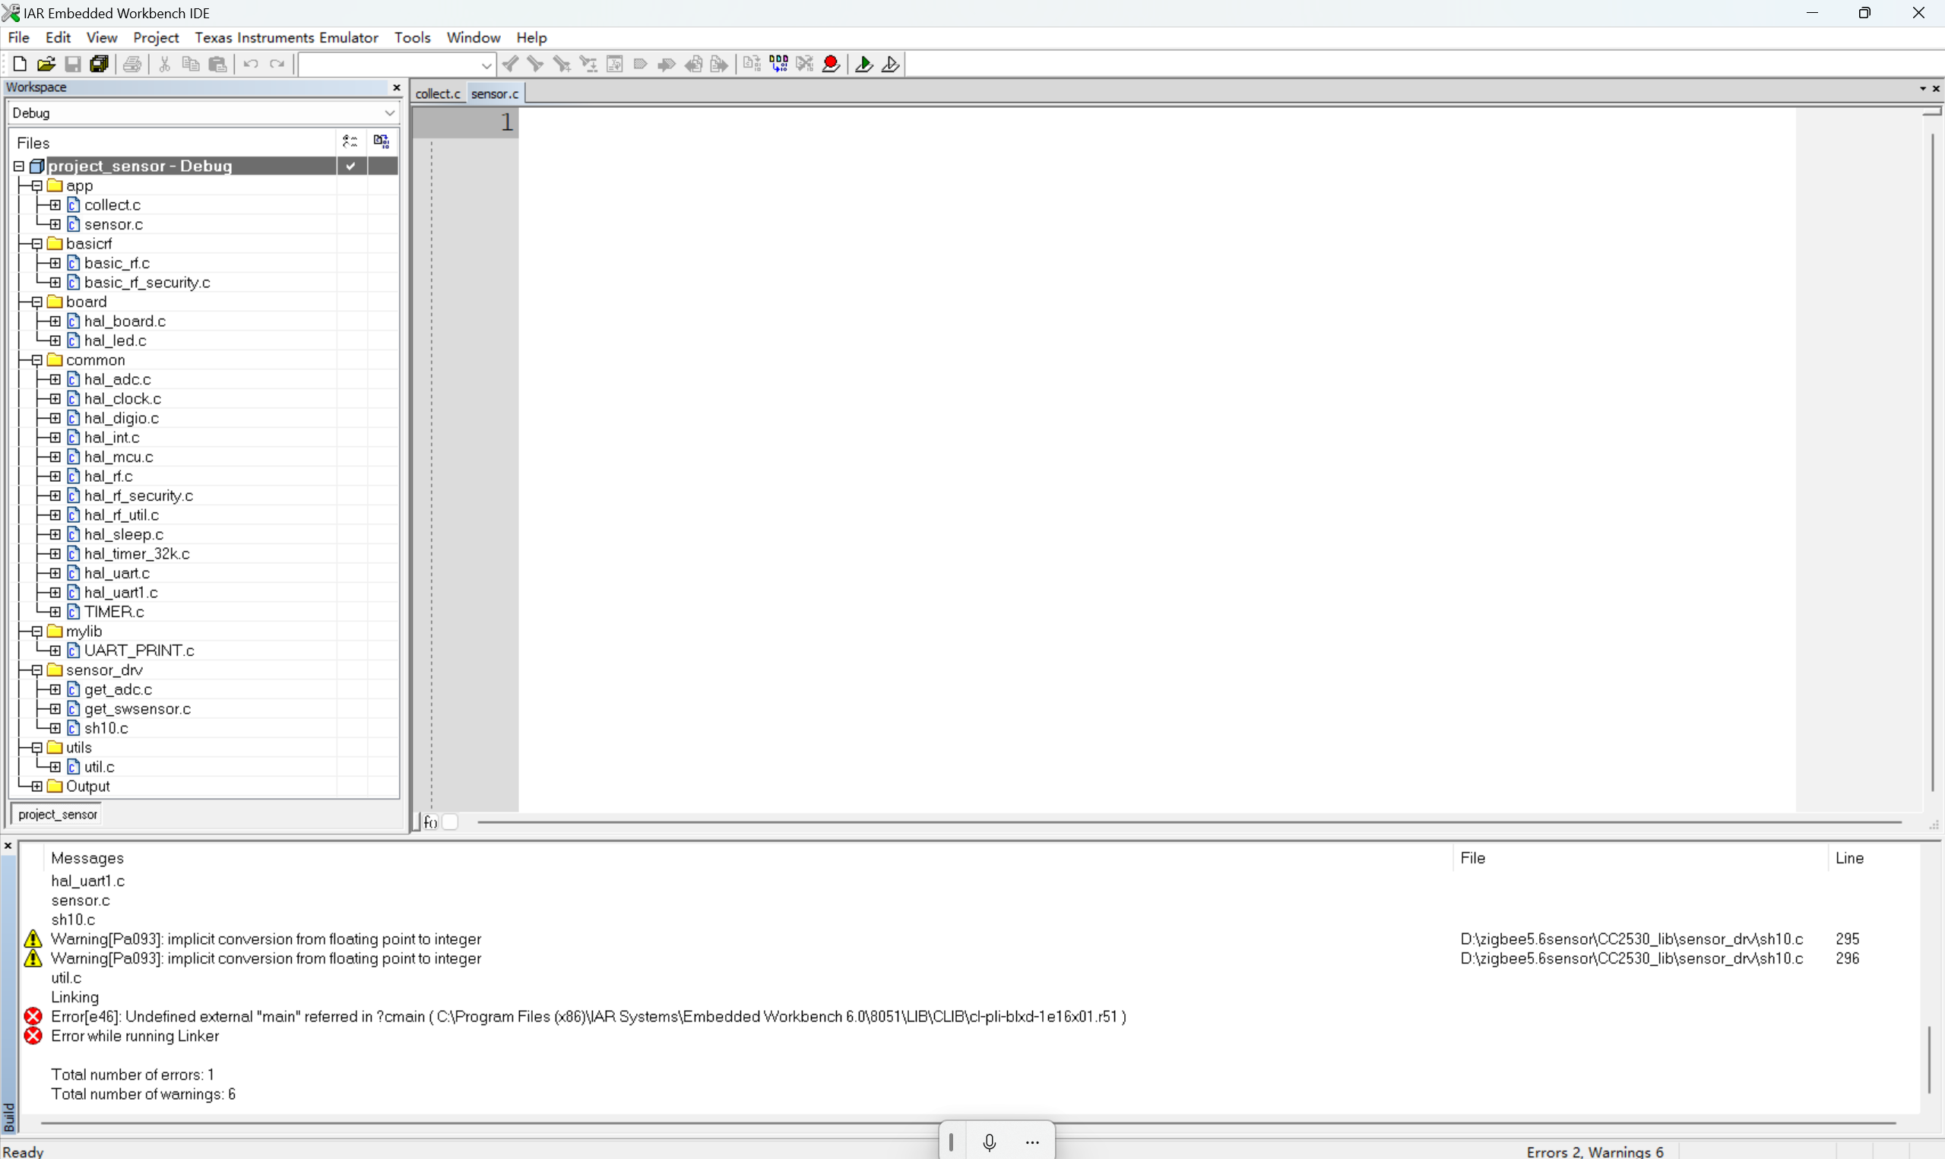This screenshot has width=1945, height=1159.
Task: Click the Print toolbar icon
Action: click(132, 64)
